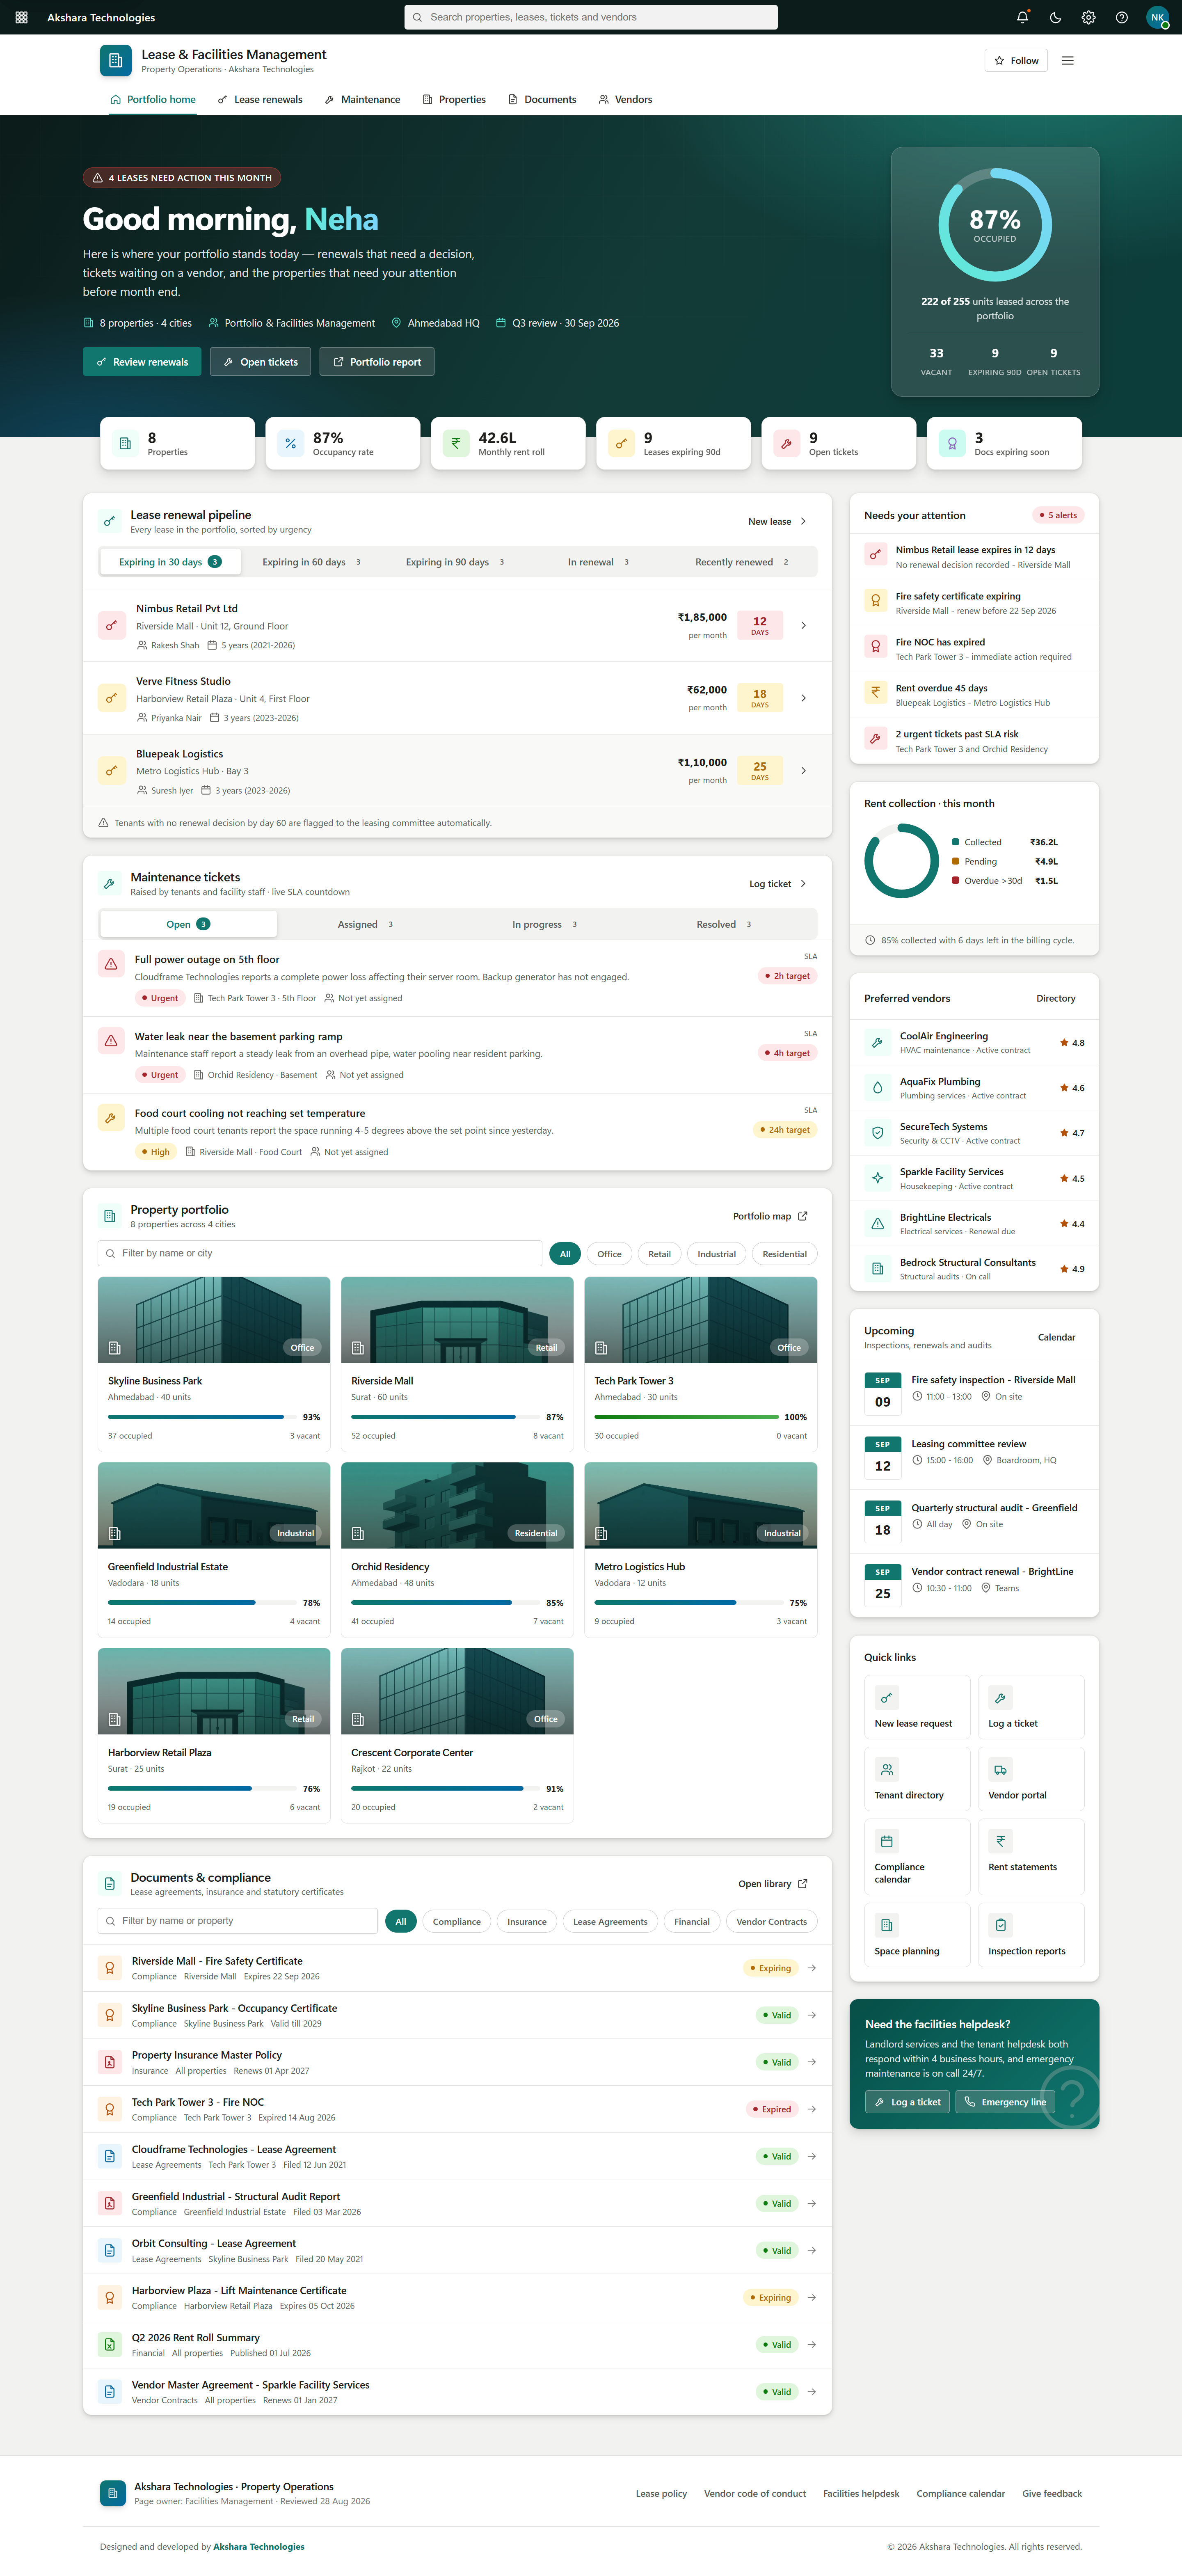Click the Full power outage alert icon

pos(111,964)
